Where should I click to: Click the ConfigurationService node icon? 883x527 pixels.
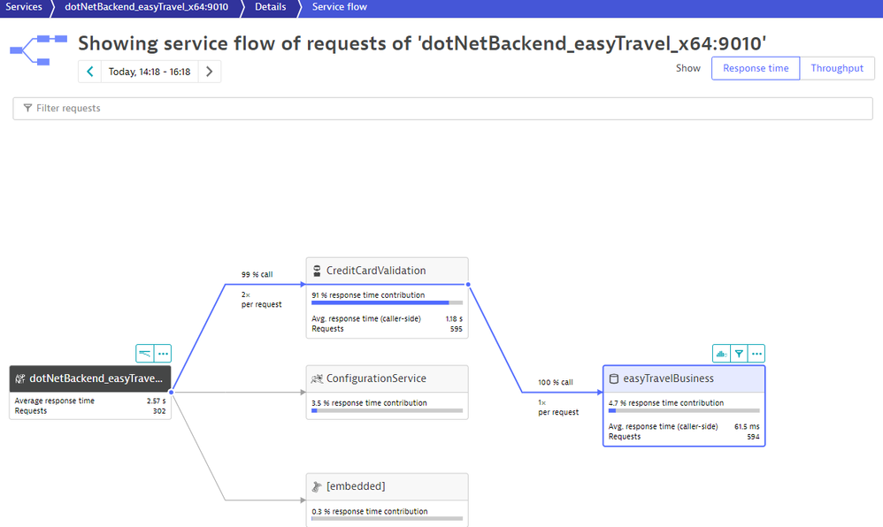[316, 378]
